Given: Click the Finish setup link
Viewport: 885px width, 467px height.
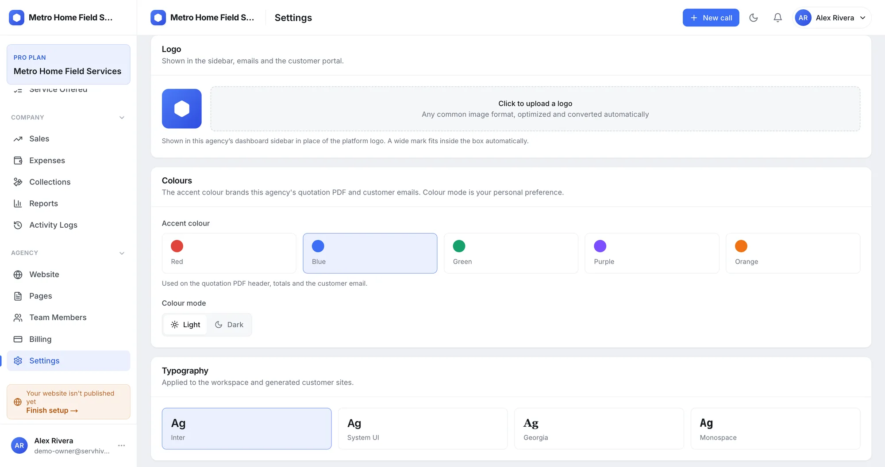Looking at the screenshot, I should click(52, 410).
